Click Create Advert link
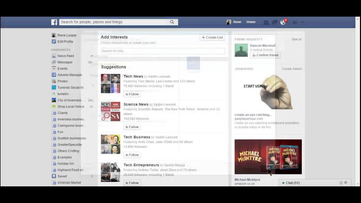361x203 pixels. coord(292,69)
